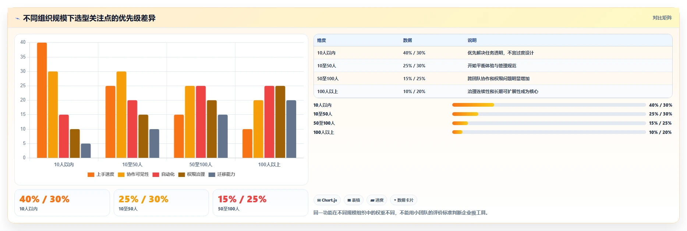Toggle the 自动化 legend item

[163, 174]
